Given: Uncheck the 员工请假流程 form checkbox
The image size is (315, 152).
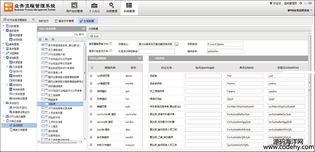Looking at the screenshot, I should [43, 49].
